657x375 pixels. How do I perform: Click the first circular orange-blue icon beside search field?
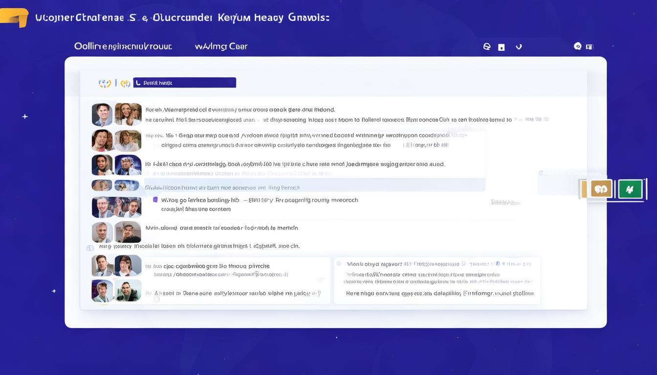[x=105, y=83]
